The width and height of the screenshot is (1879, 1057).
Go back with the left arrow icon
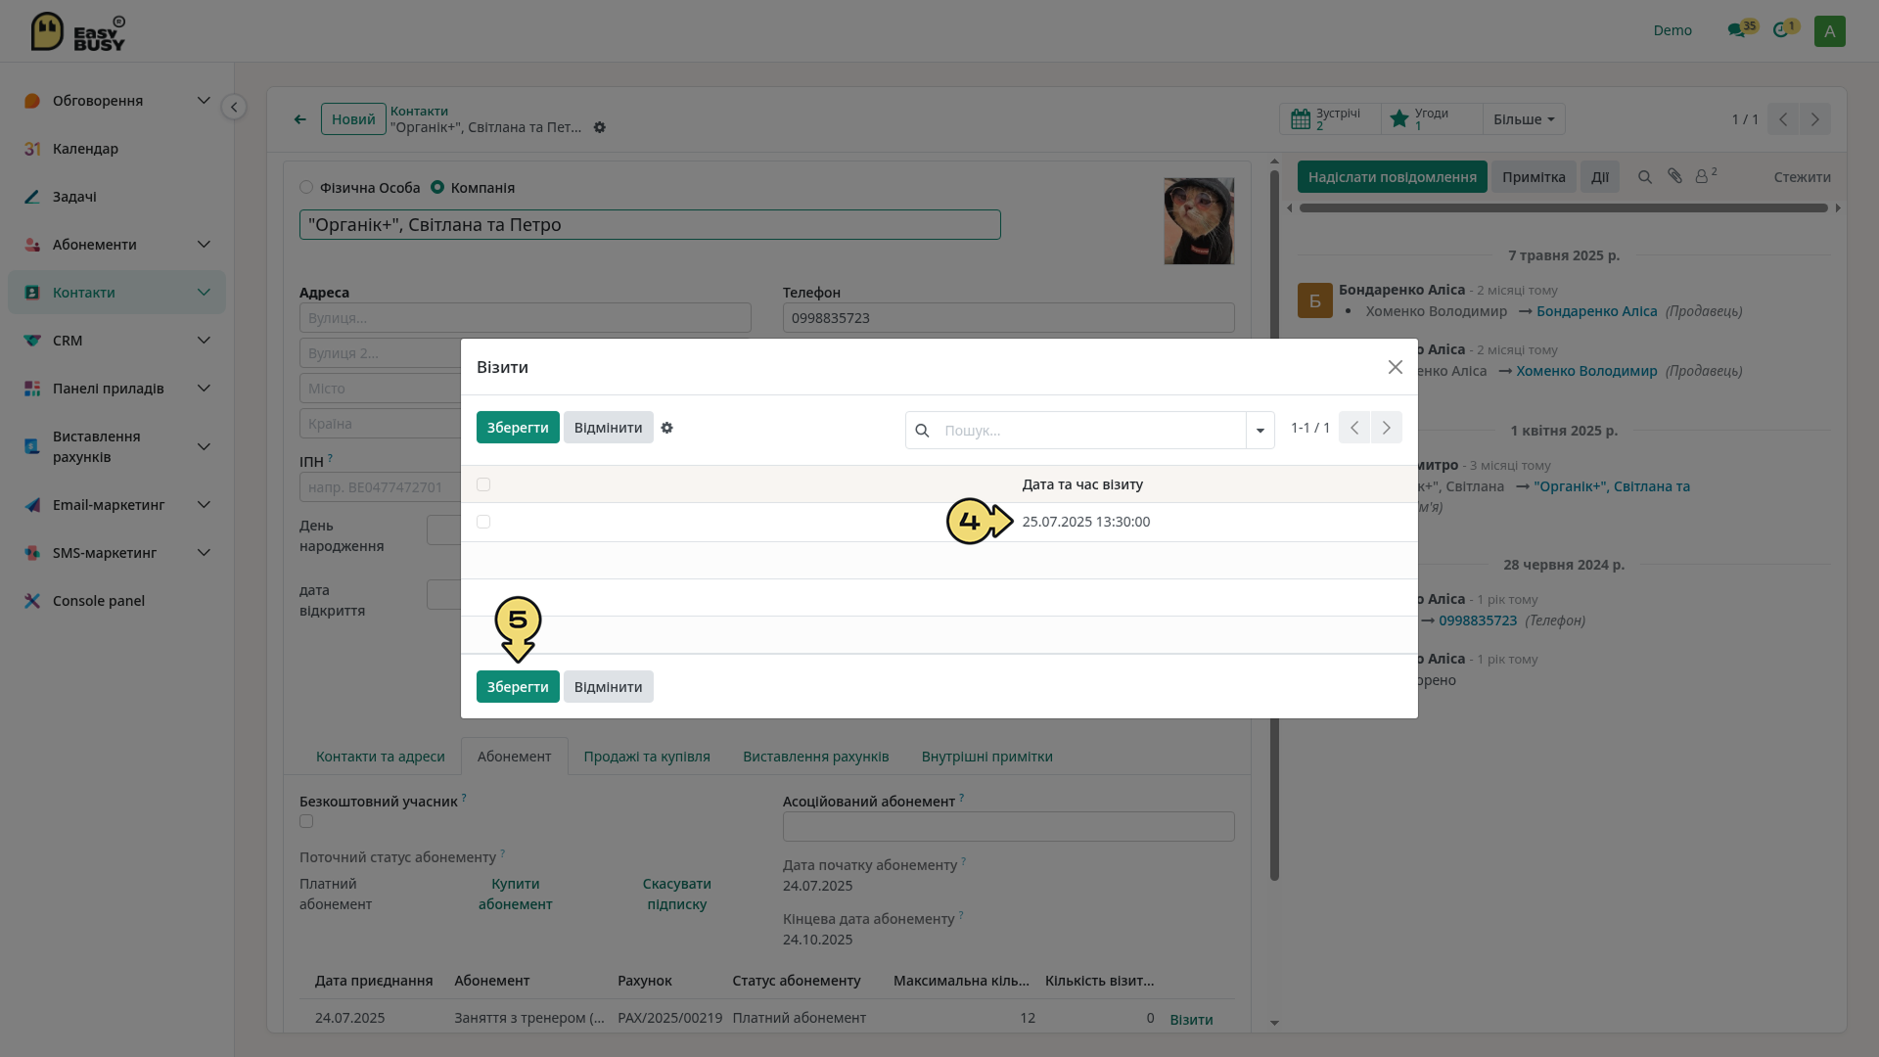click(300, 119)
